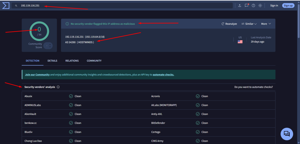
Task: Click the Antiy-AVL Clean checkmark icon
Action: (198, 114)
